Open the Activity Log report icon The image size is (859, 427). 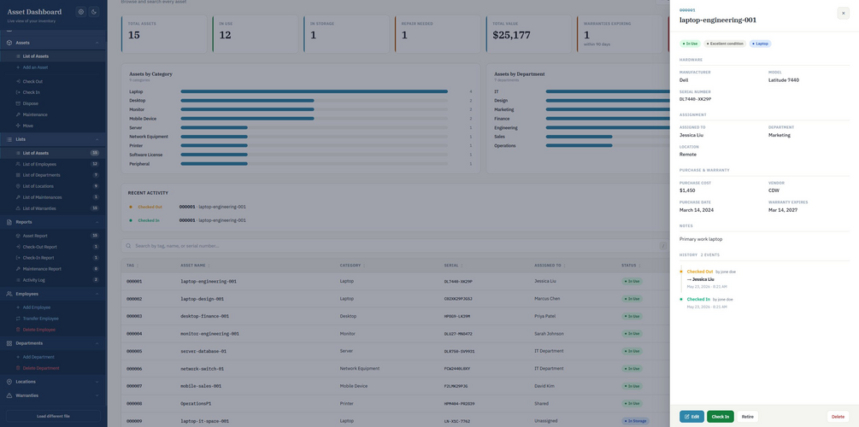(18, 280)
